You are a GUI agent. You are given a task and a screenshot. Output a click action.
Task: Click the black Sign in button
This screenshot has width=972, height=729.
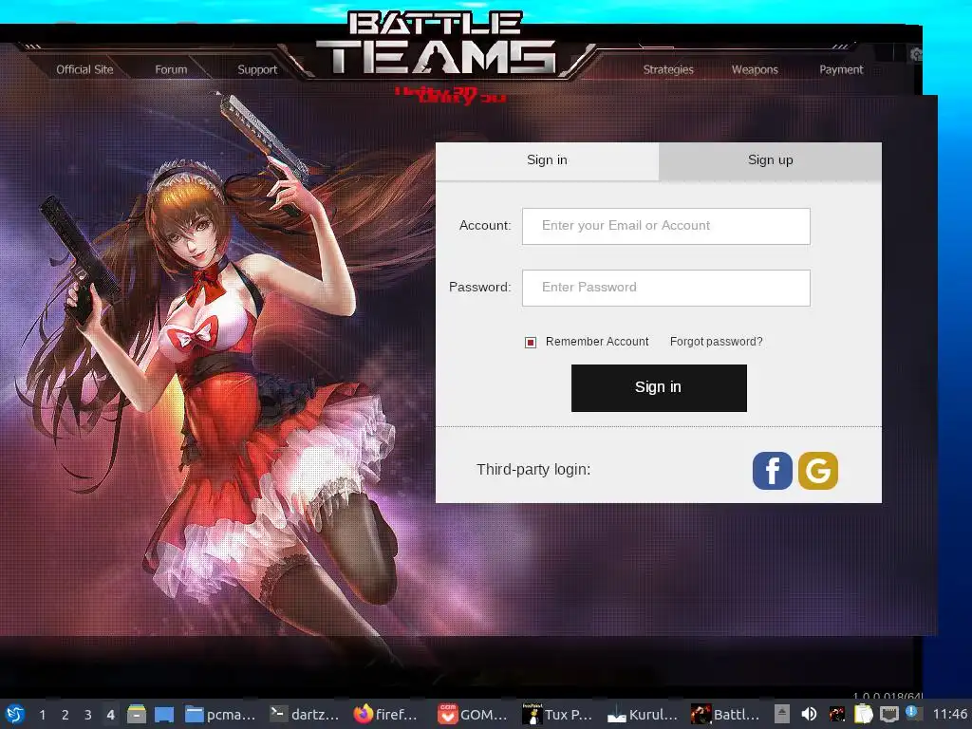pos(659,388)
